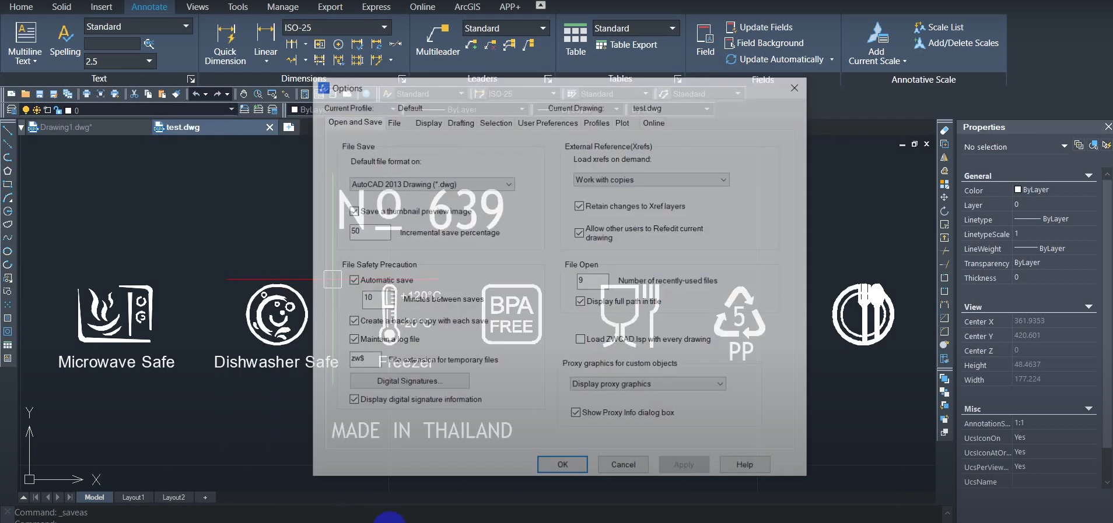Click the Save icon in toolbar
The height and width of the screenshot is (523, 1113).
click(39, 94)
